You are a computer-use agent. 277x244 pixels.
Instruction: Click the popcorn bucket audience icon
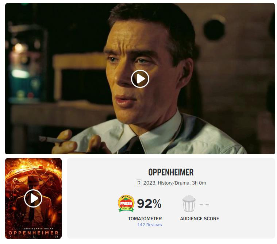(189, 204)
